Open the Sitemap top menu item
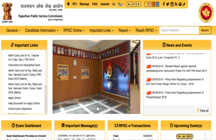Screen dimensions: 216x140 (x=84, y=4)
